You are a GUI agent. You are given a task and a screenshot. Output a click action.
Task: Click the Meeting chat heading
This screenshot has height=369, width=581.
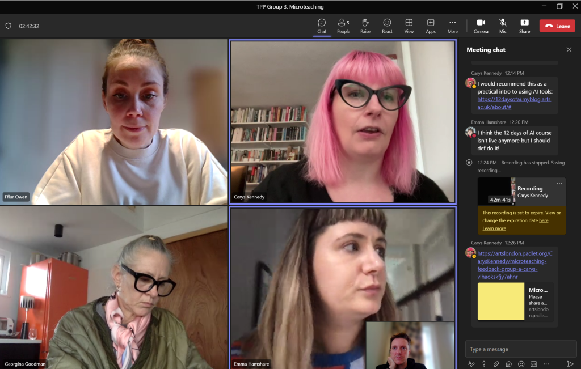click(x=486, y=49)
